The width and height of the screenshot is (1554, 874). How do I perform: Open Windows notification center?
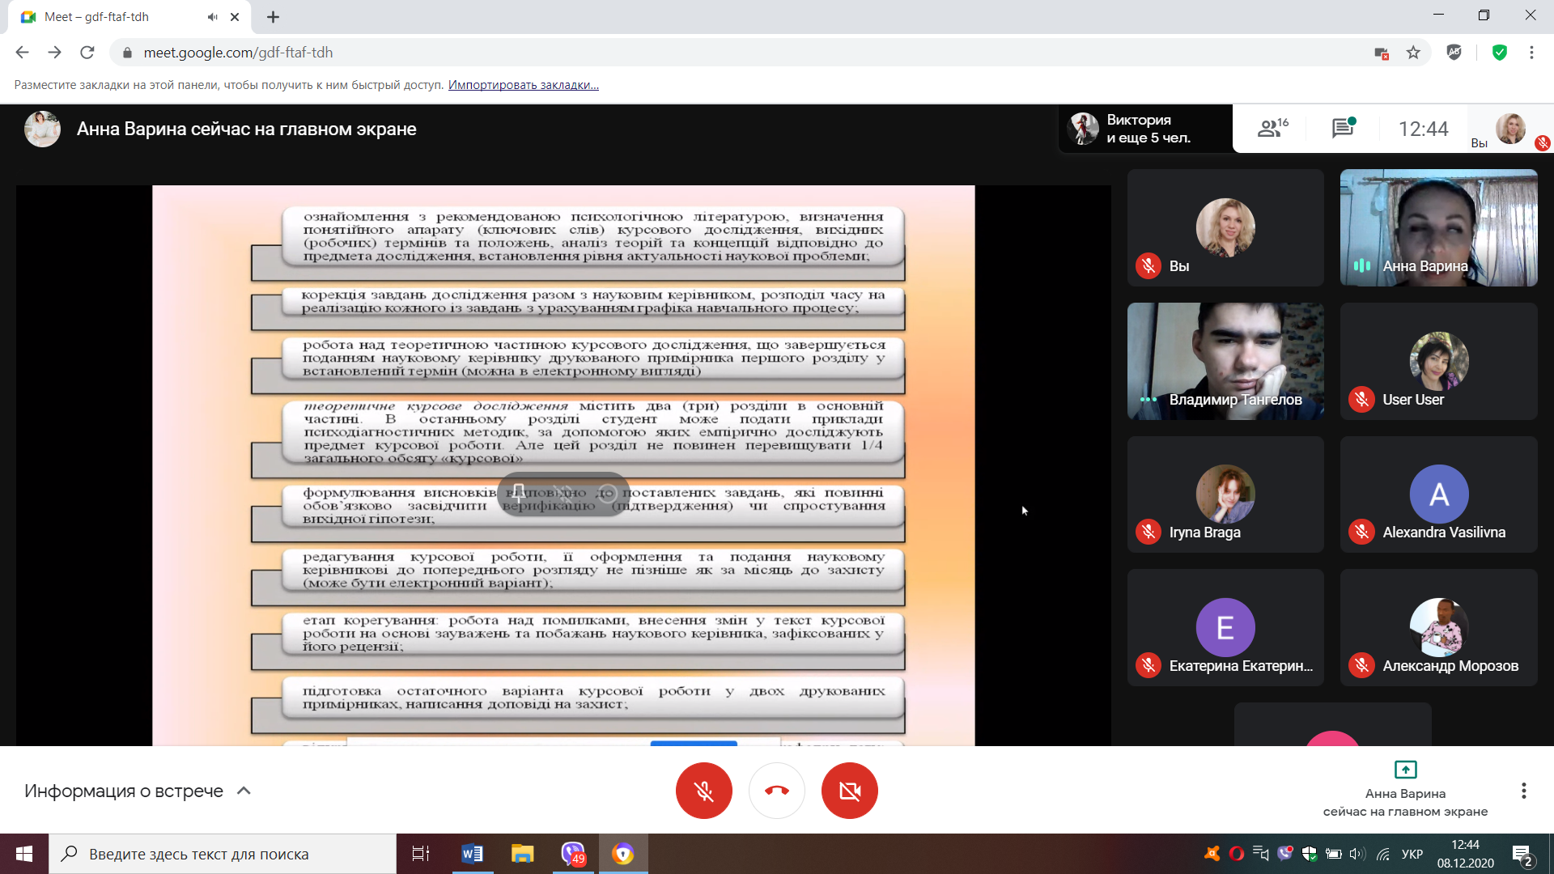1522,854
